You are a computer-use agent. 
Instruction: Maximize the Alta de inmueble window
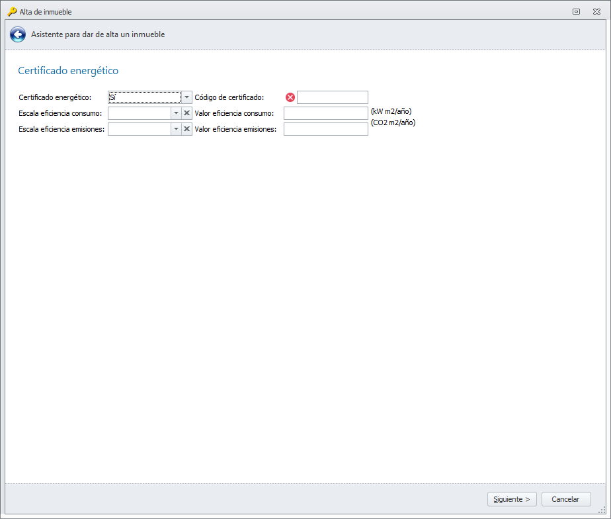[577, 12]
